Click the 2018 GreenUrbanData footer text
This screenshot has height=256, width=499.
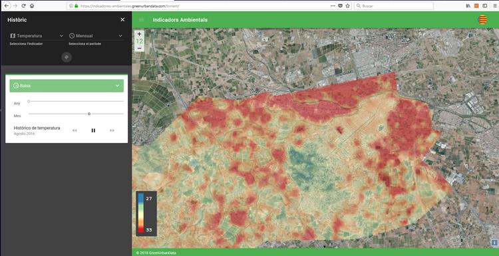(156, 253)
